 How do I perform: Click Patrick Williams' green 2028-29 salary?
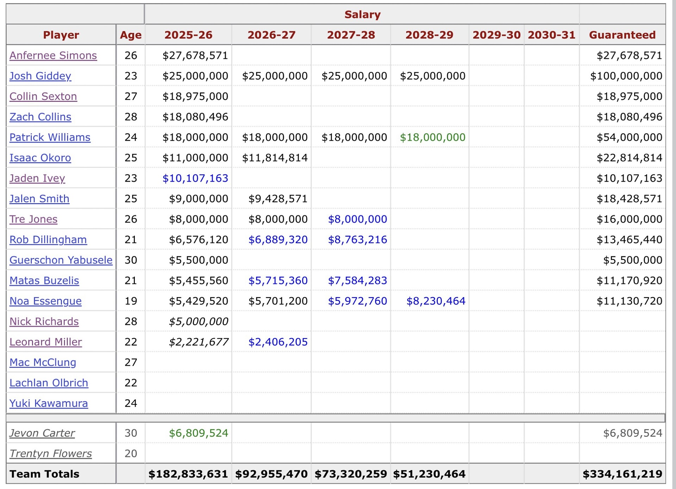click(432, 137)
